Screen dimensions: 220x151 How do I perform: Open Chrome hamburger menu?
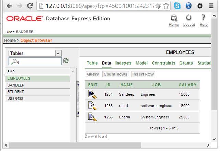211,6
